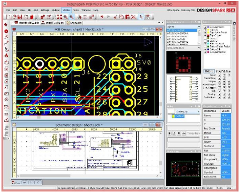The width and height of the screenshot is (240, 193).
Task: Enable the Bottom Solder Resist layer checkbox
Action: [x=205, y=46]
